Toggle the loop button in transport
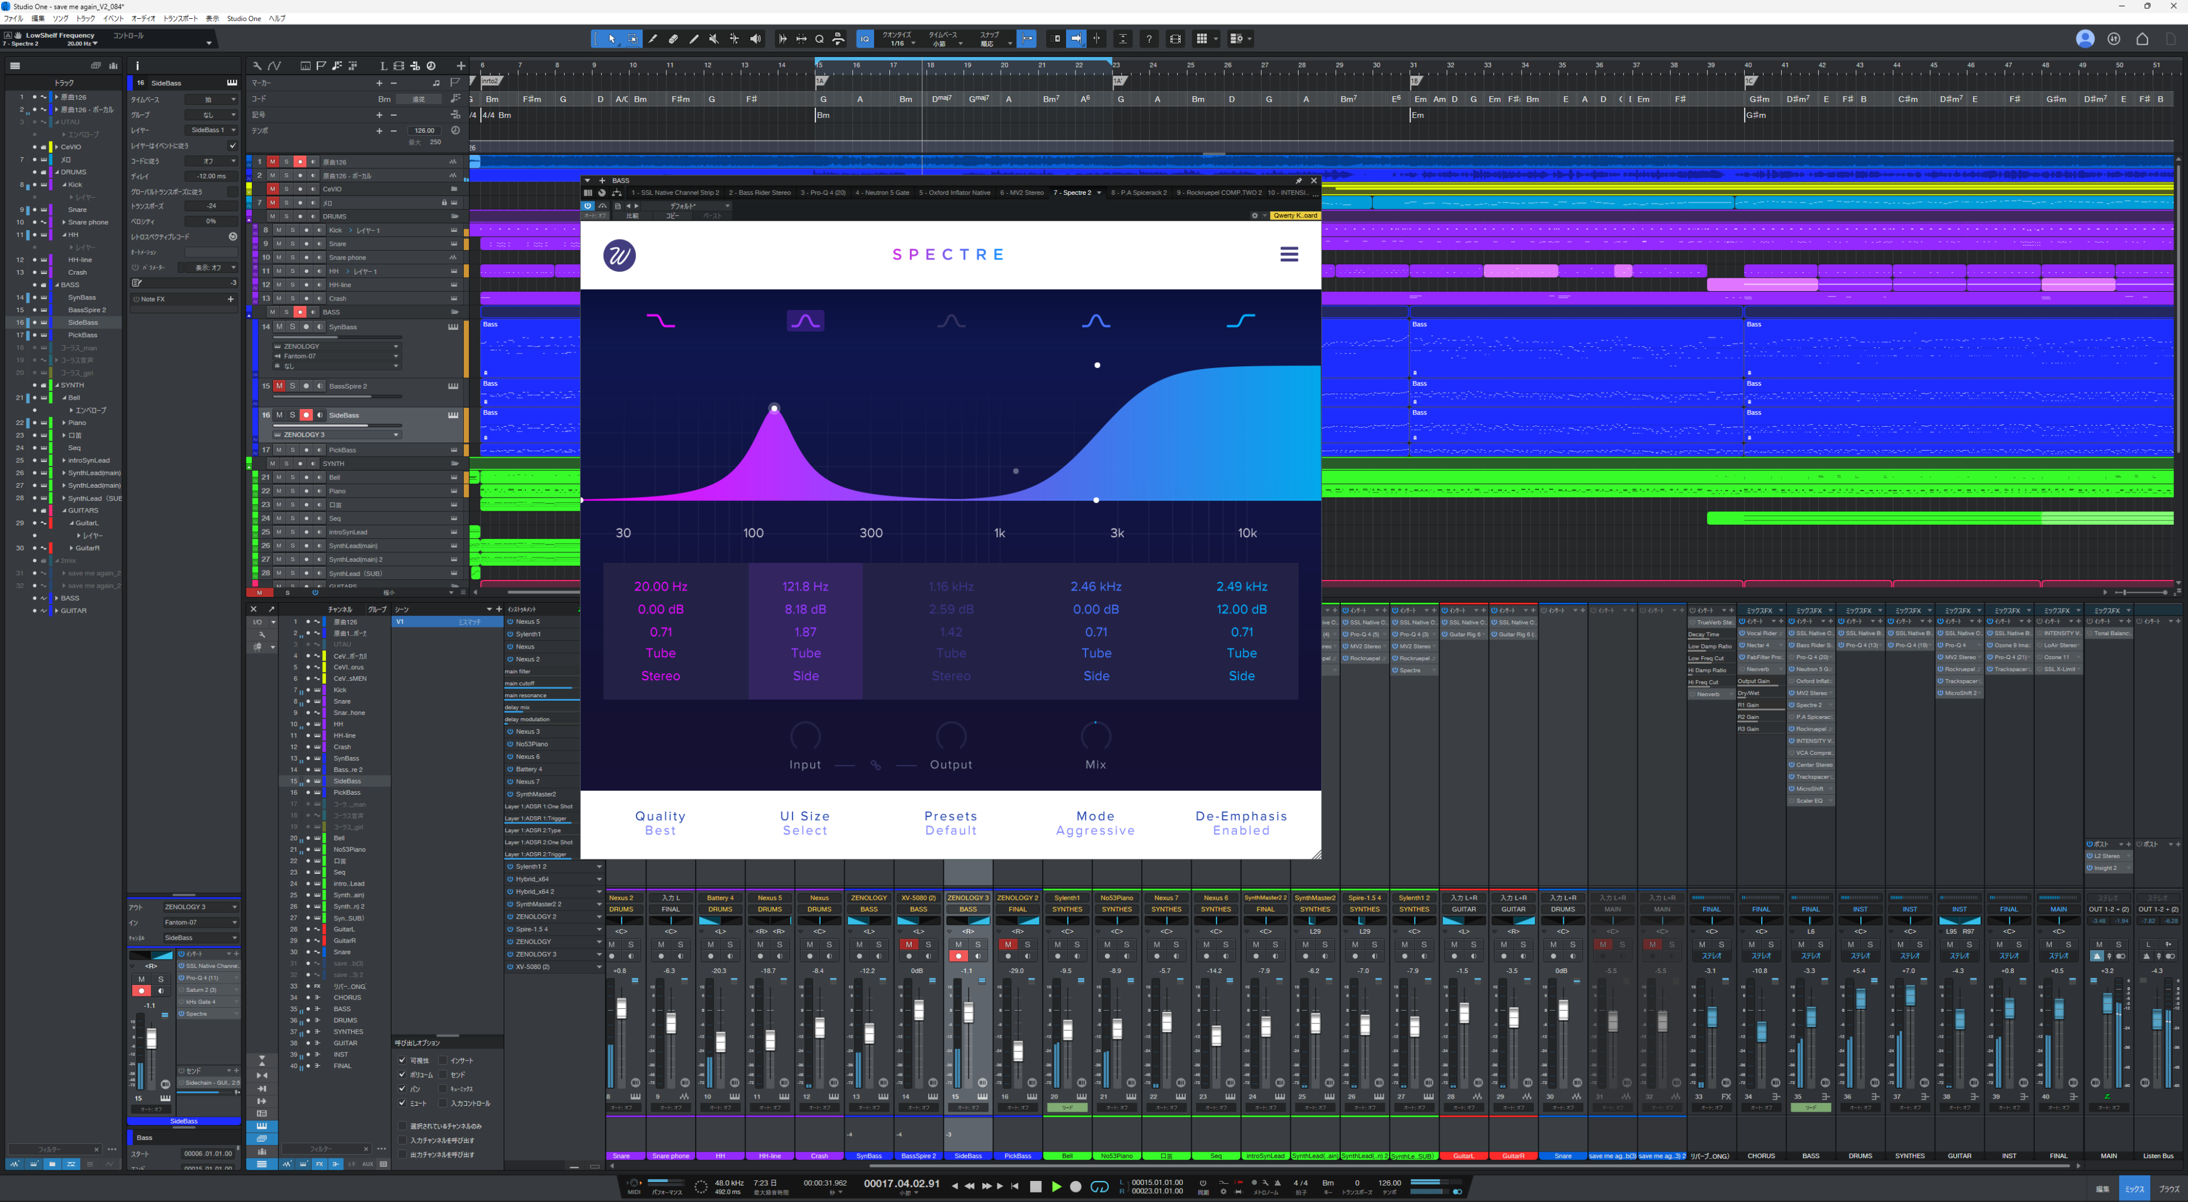Image resolution: width=2188 pixels, height=1202 pixels. click(x=1099, y=1187)
